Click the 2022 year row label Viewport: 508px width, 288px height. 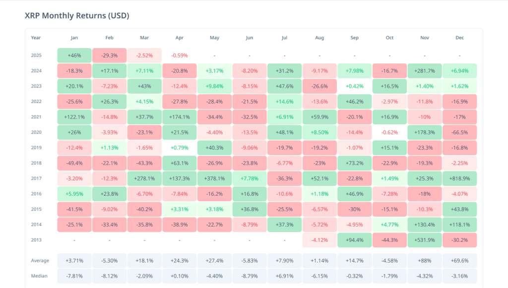[x=36, y=102]
